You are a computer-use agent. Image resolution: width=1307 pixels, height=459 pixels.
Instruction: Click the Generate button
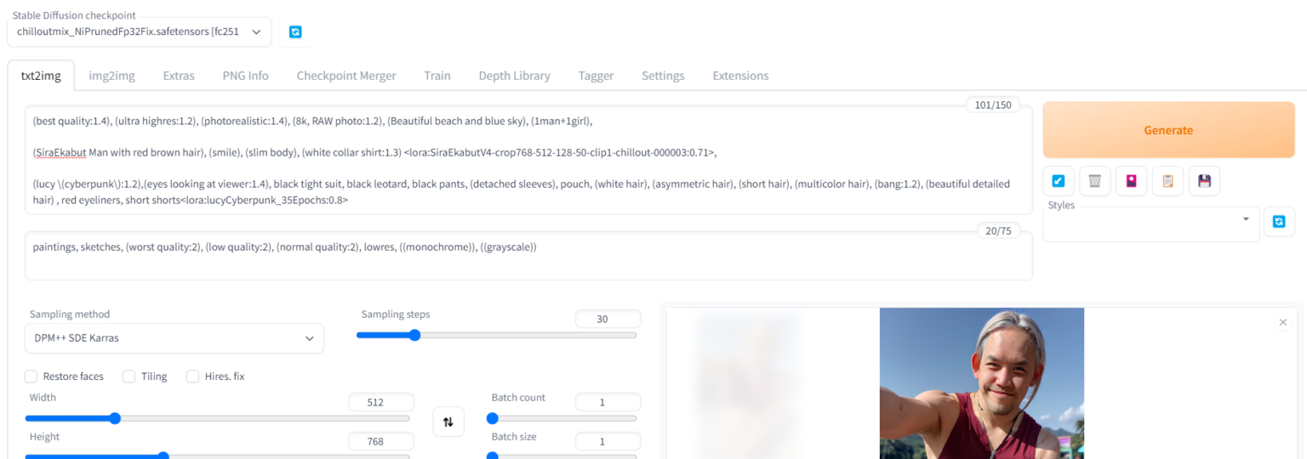pos(1168,130)
